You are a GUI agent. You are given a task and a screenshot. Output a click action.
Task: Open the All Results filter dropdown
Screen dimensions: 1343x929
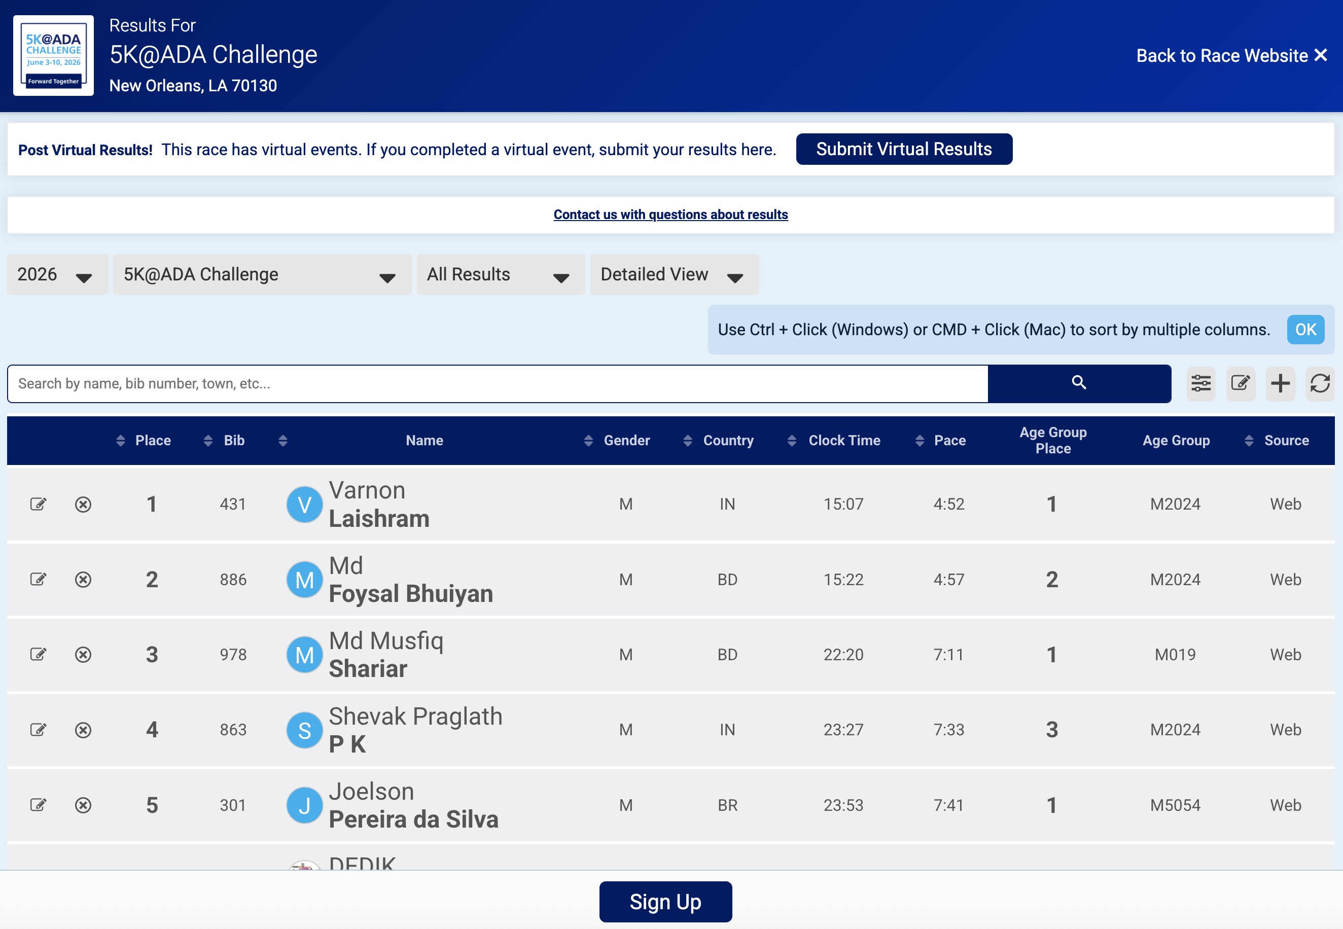[x=500, y=275]
